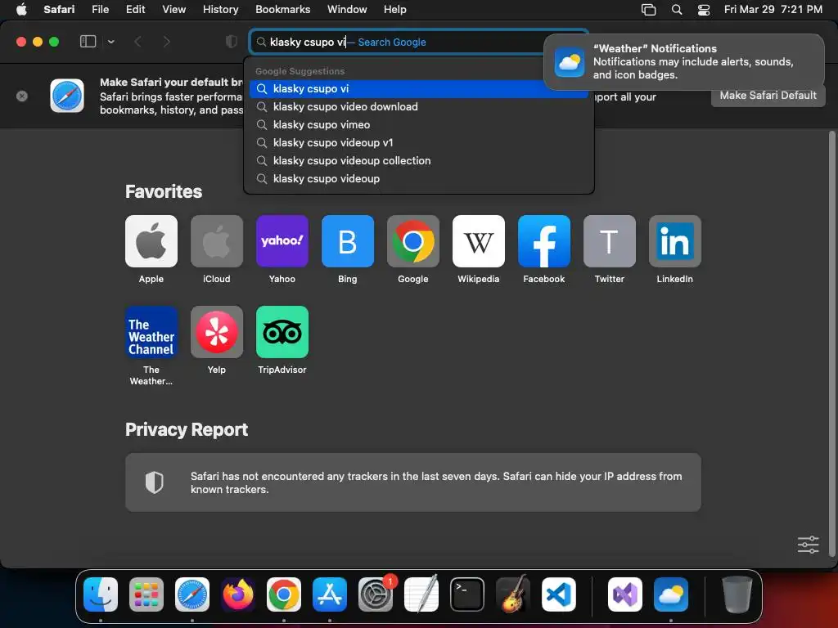
Task: Choose the last suggestion 'klasky csupo videoup'
Action: click(x=418, y=179)
